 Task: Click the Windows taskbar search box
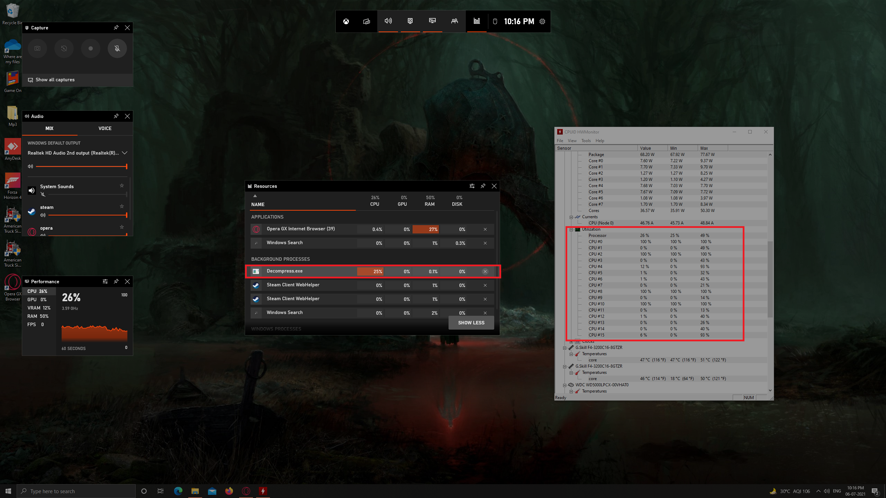(x=76, y=491)
